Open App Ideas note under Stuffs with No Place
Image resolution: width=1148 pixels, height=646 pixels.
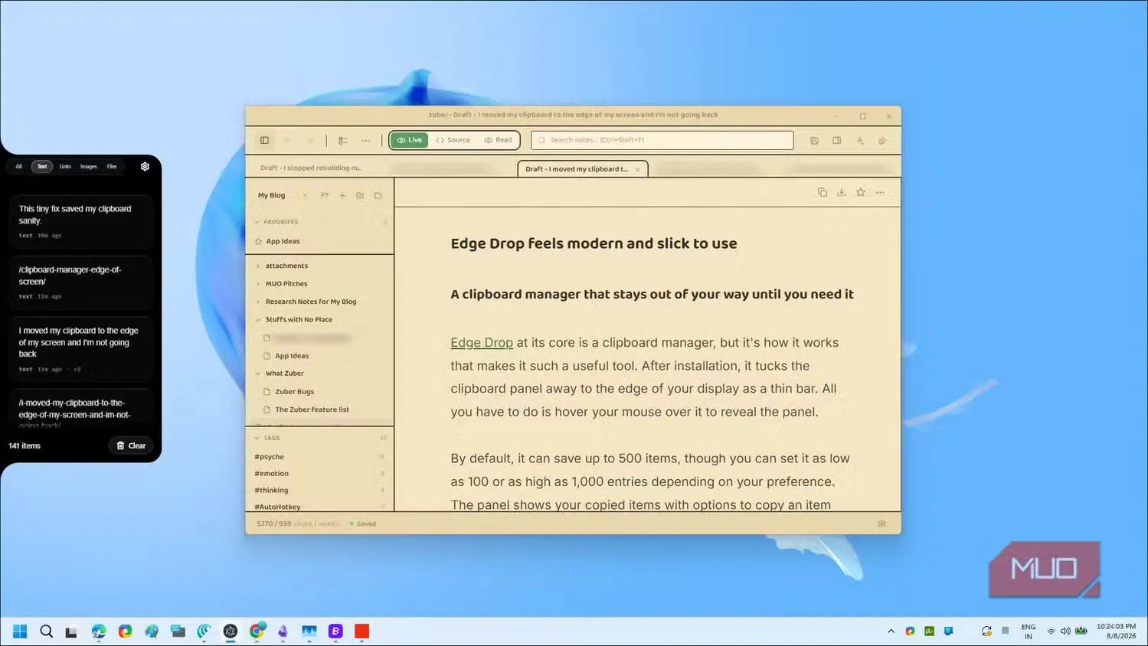pyautogui.click(x=292, y=356)
